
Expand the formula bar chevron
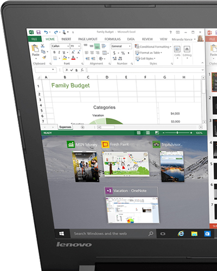click(202, 70)
